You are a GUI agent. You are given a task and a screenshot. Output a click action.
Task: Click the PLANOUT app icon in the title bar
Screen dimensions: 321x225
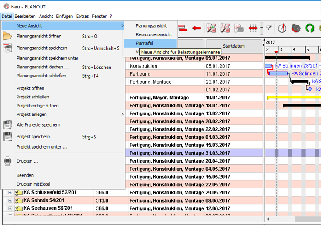tap(6, 6)
